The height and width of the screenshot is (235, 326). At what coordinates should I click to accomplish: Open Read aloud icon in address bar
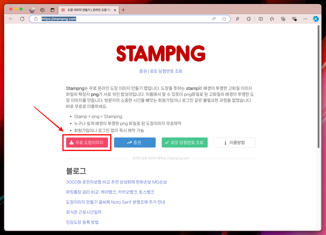[214, 19]
